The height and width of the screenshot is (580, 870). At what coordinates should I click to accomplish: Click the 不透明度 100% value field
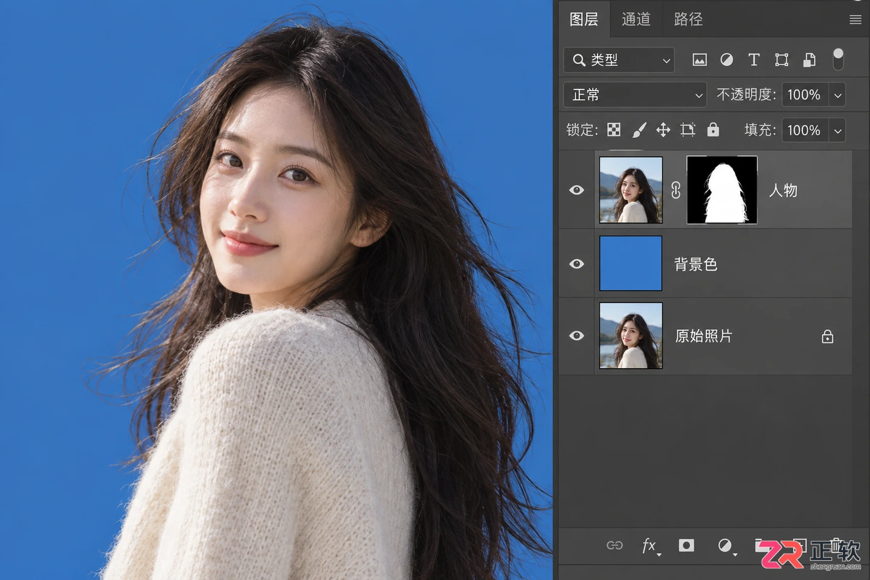pos(805,95)
